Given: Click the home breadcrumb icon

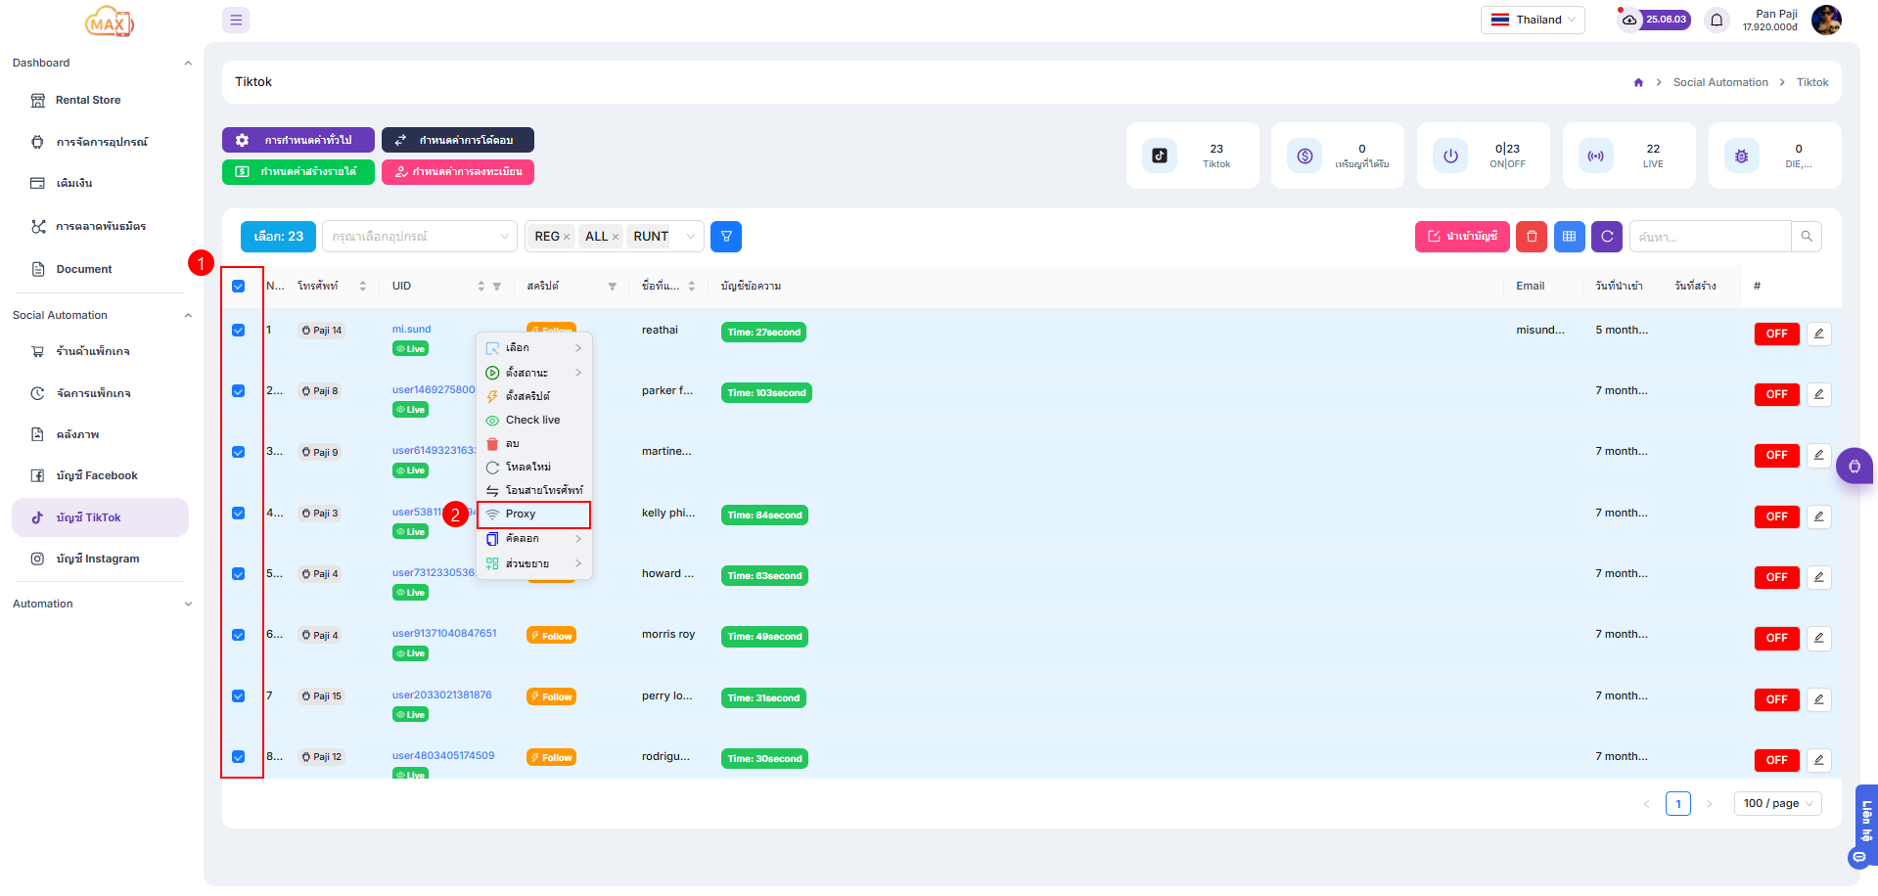Looking at the screenshot, I should (1638, 82).
